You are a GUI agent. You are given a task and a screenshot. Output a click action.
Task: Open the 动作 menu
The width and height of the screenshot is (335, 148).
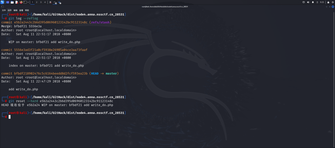tap(9, 10)
